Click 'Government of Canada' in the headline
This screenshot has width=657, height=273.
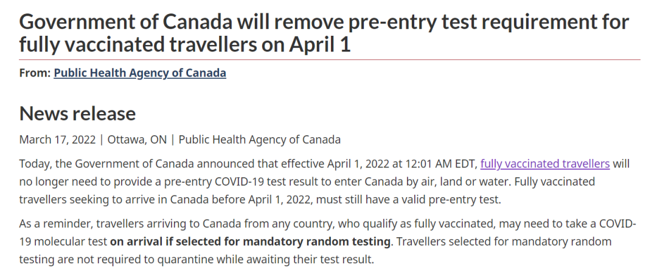126,22
